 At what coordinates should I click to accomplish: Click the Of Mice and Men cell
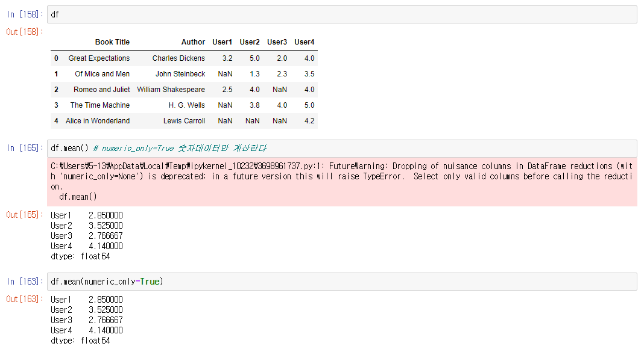(x=103, y=74)
